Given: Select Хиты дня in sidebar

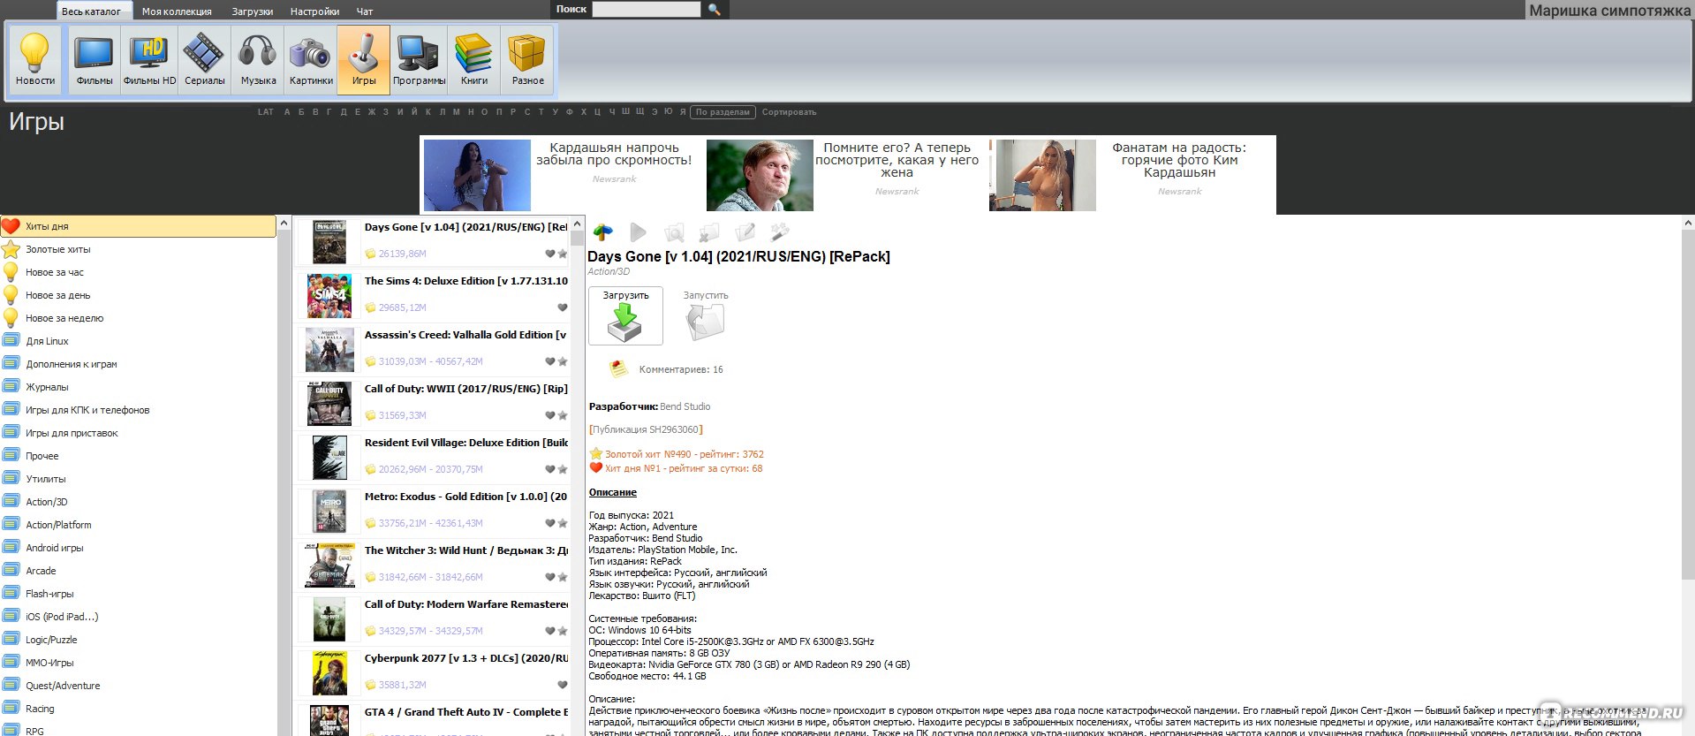Looking at the screenshot, I should coord(139,226).
